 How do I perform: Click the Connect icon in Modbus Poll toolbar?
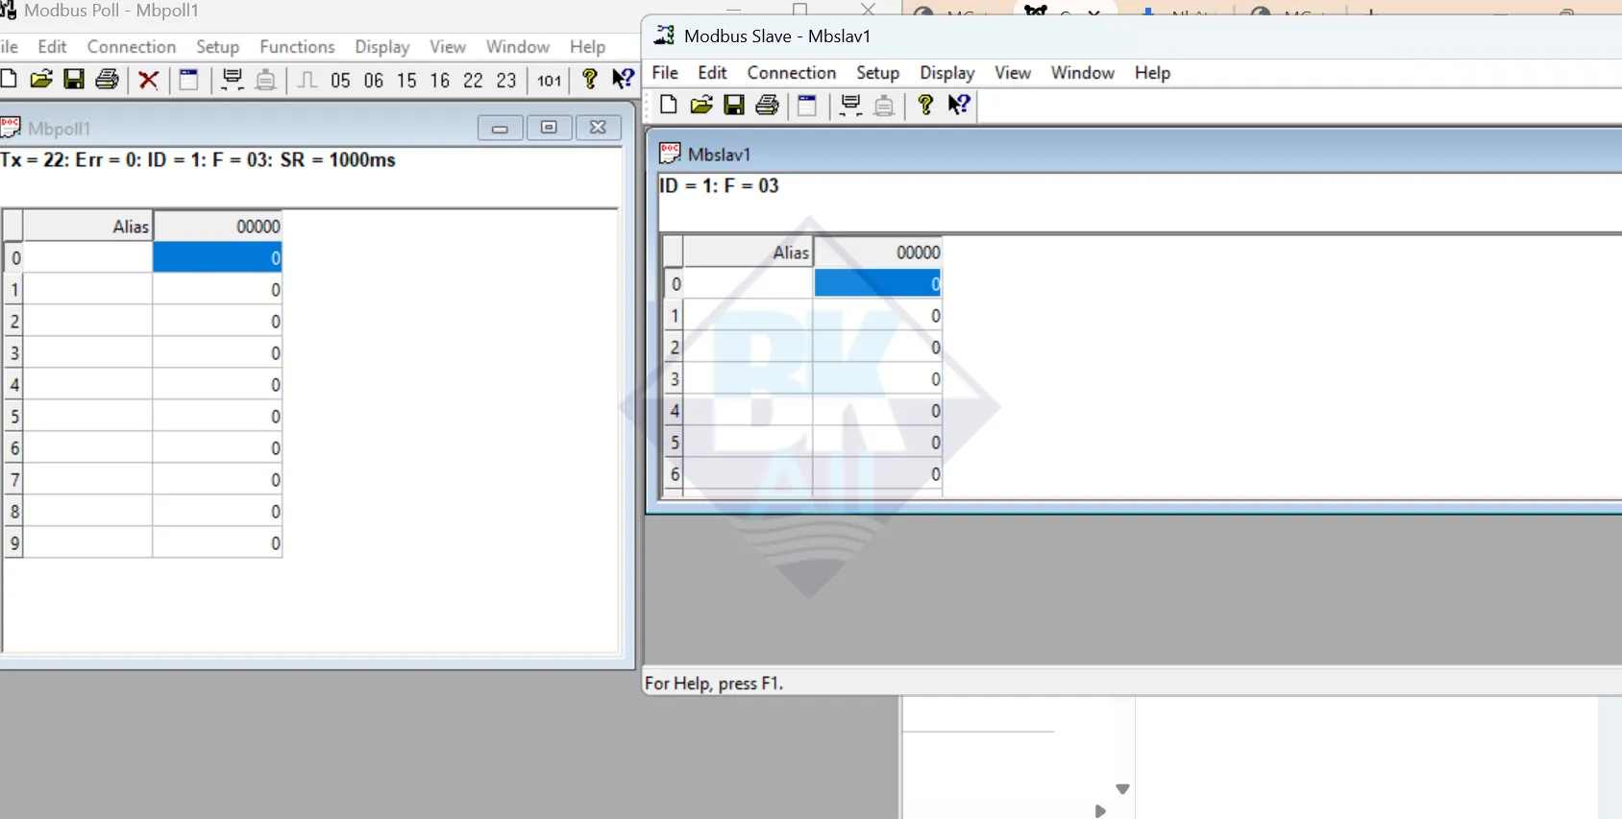[233, 80]
